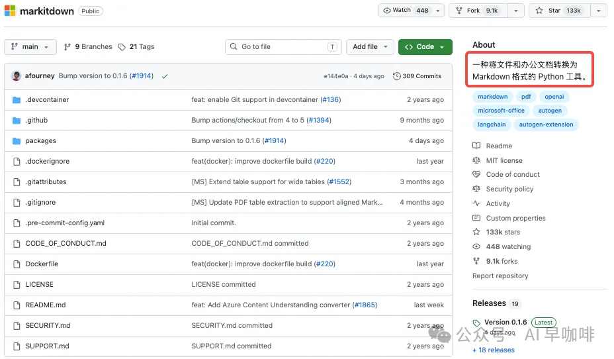This screenshot has width=614, height=359.
Task: Select the langchain topic tag
Action: (x=492, y=125)
